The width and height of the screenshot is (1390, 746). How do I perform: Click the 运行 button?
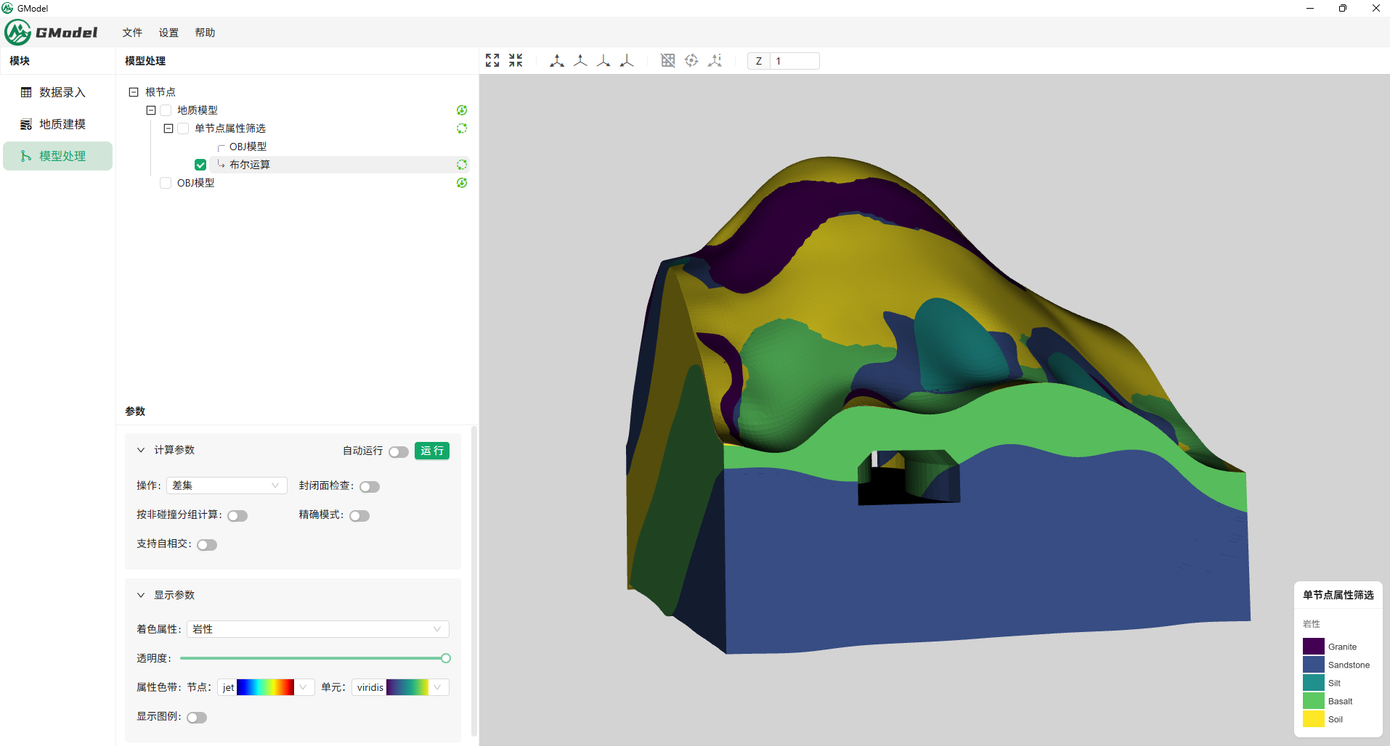(x=432, y=451)
